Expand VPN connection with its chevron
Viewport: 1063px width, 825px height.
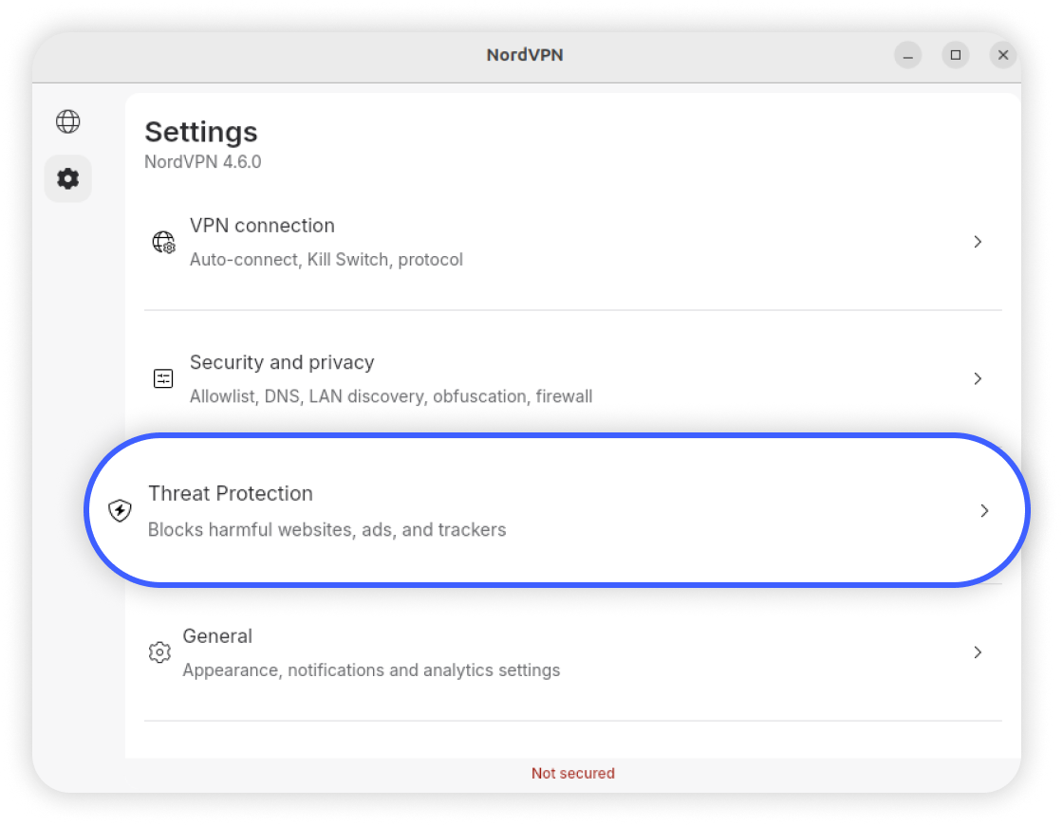pyautogui.click(x=978, y=242)
